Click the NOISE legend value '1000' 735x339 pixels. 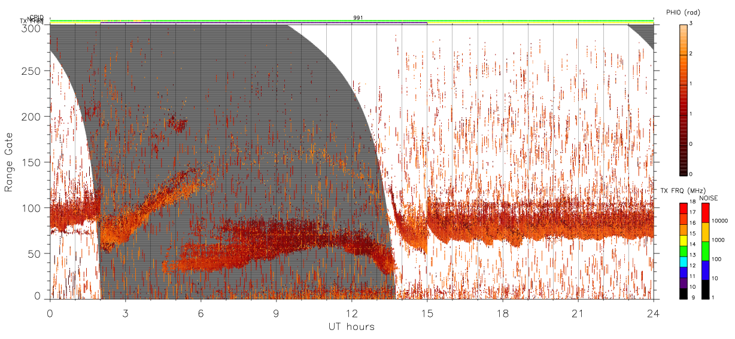[718, 240]
